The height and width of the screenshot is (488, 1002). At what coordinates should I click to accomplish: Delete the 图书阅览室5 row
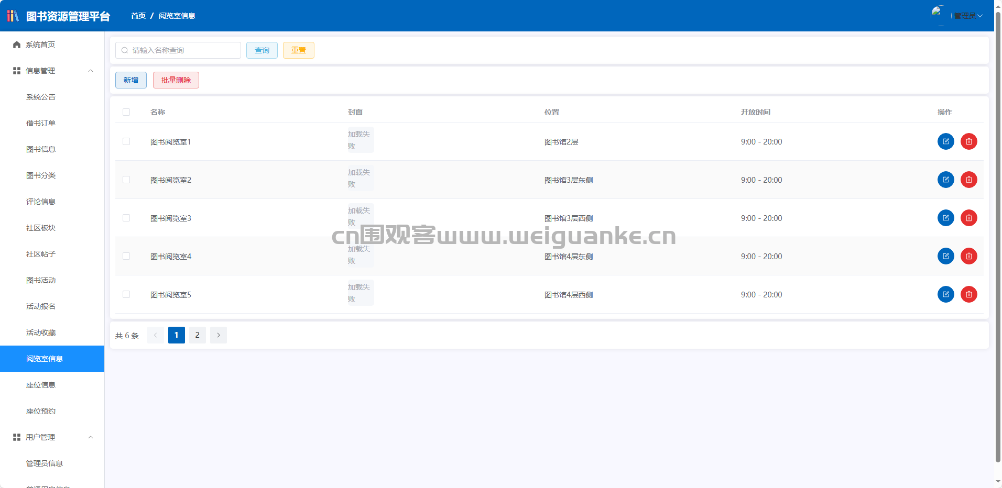[968, 294]
